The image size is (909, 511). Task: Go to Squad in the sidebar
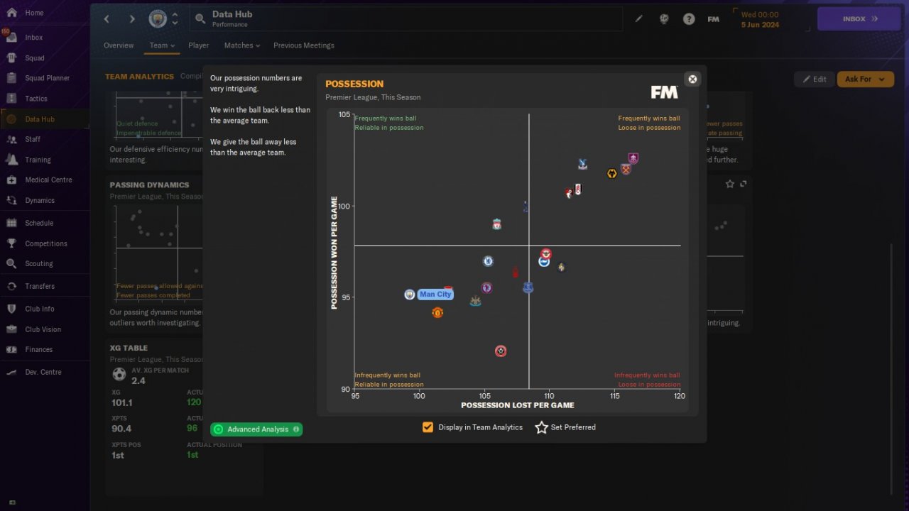[34, 58]
